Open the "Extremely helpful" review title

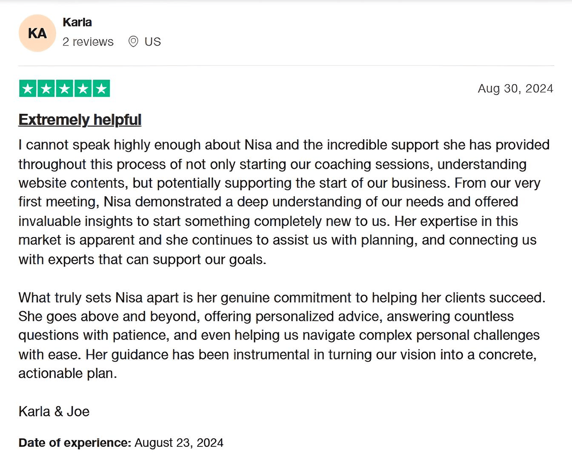80,120
